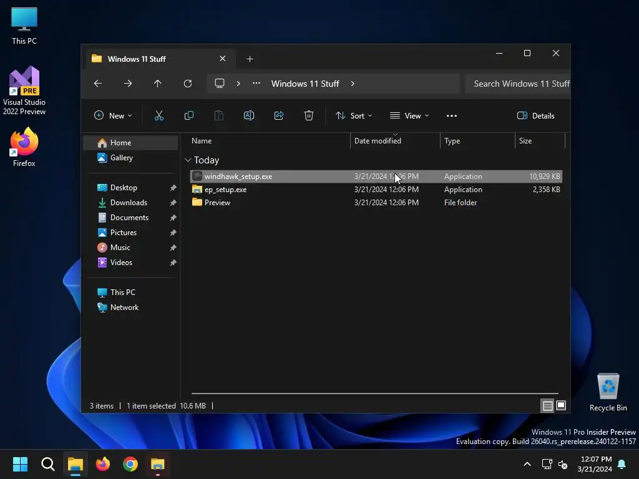
Task: Sort by Type column header
Action: tap(477, 141)
